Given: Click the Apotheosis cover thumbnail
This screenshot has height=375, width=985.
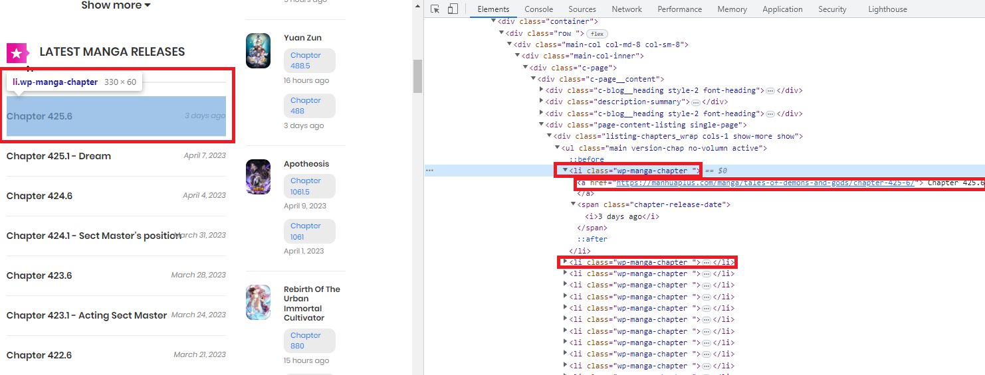Looking at the screenshot, I should pos(258,177).
